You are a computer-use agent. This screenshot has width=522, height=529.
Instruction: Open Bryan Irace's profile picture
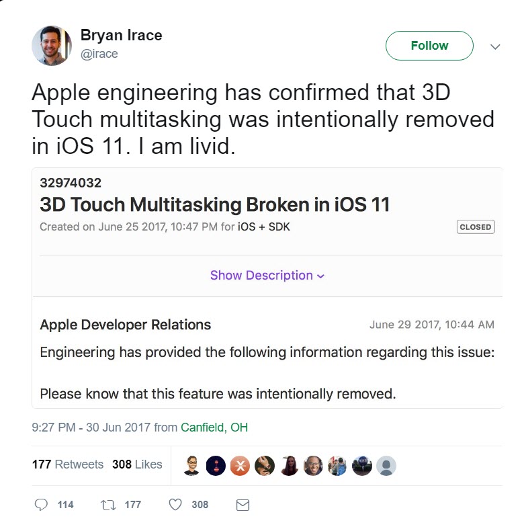tap(52, 46)
